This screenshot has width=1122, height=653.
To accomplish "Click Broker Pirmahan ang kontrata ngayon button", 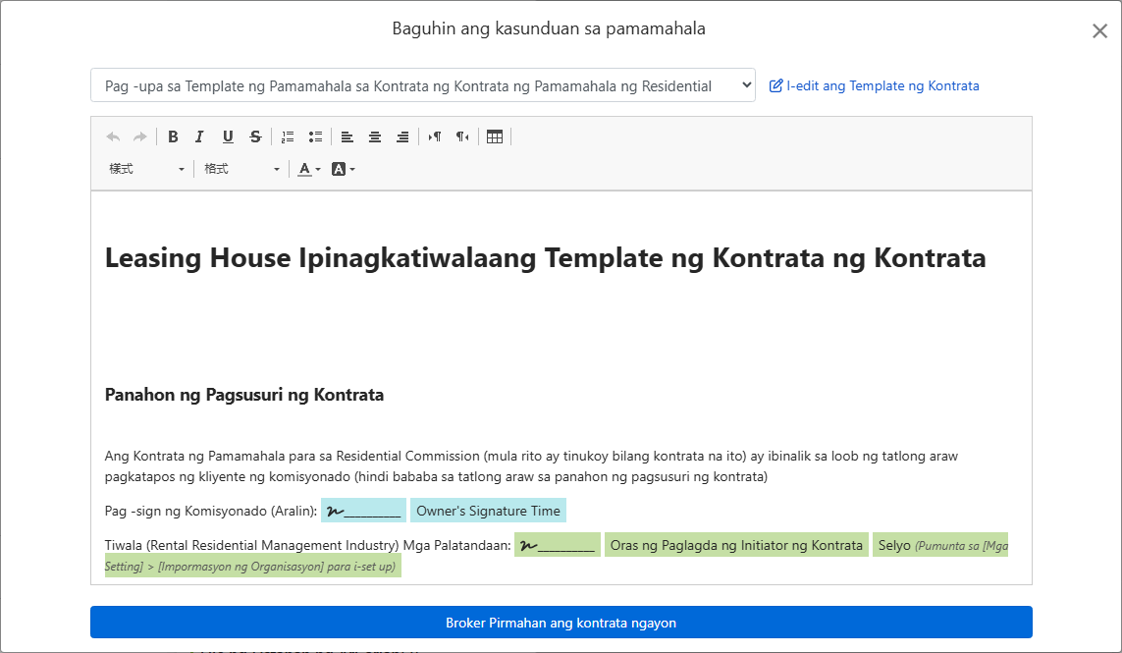I will (561, 623).
